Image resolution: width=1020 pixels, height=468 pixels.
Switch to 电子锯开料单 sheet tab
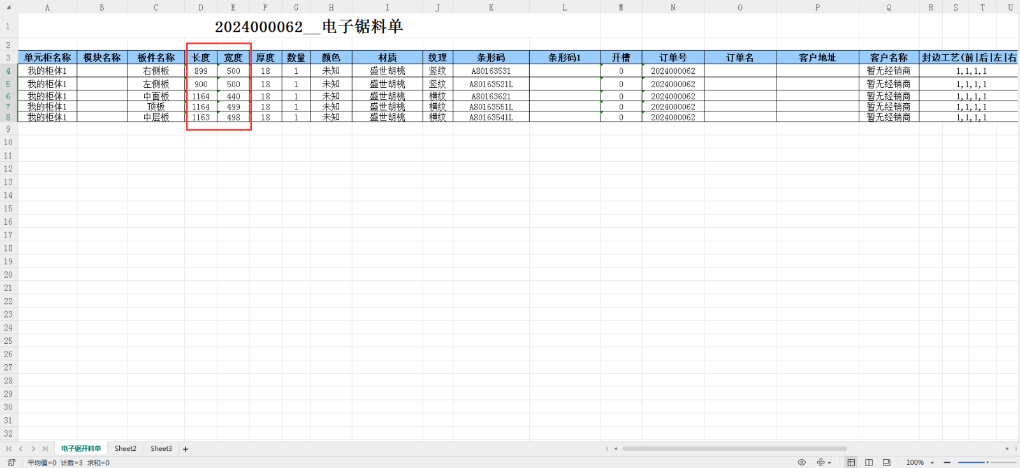coord(81,449)
